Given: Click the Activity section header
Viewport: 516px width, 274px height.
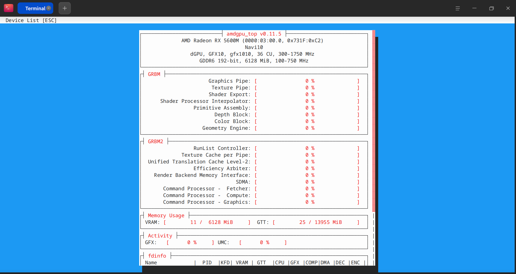Looking at the screenshot, I should click(x=160, y=236).
